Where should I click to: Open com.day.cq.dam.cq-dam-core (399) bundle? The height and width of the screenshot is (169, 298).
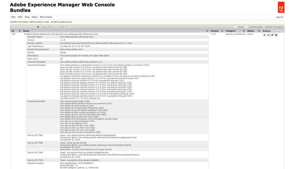(x=77, y=126)
